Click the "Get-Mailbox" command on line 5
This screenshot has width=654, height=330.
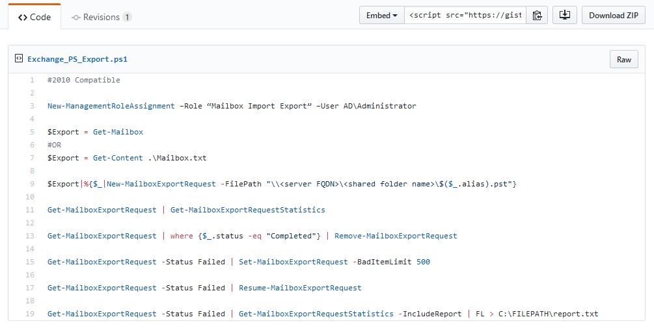118,132
